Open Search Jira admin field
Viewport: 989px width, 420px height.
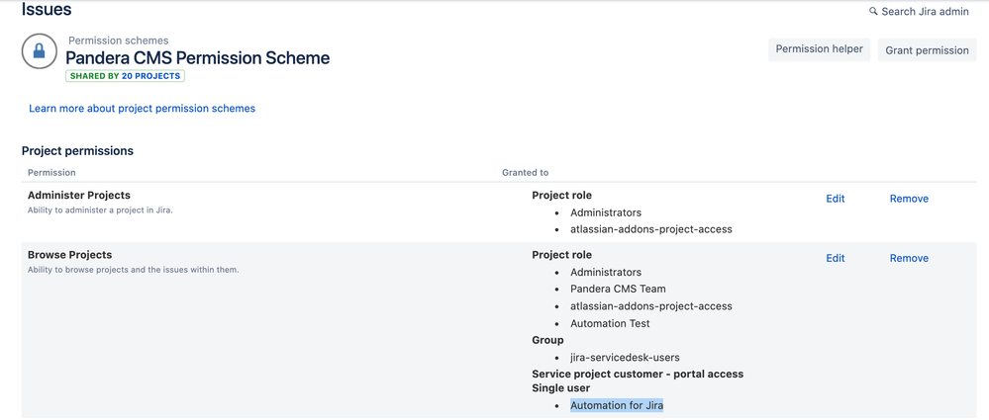[x=919, y=11]
